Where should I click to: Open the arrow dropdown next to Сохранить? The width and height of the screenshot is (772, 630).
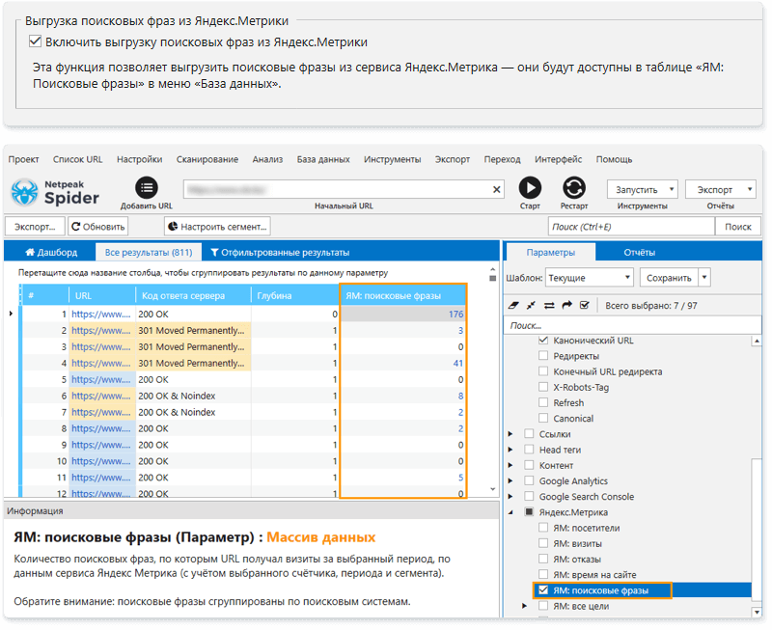click(x=704, y=278)
